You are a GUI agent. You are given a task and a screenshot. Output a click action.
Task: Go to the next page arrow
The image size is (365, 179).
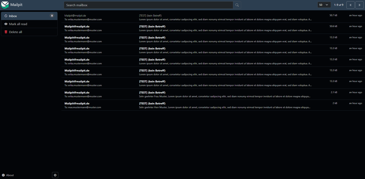tap(359, 5)
